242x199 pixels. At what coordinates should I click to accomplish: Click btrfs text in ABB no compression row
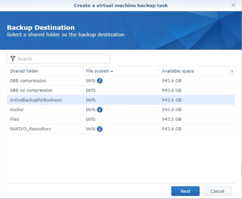click(x=91, y=90)
